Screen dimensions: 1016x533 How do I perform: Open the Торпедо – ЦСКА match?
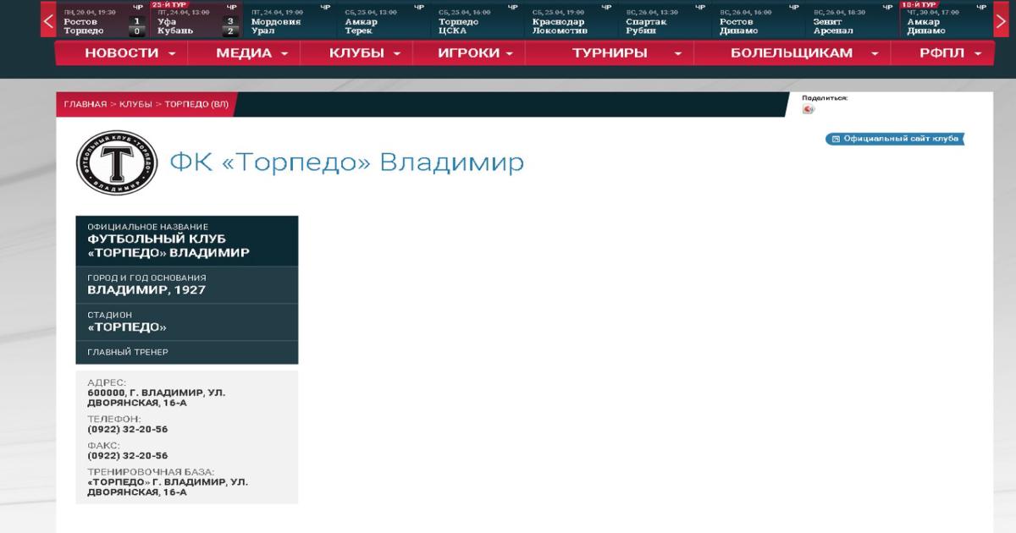[x=477, y=21]
